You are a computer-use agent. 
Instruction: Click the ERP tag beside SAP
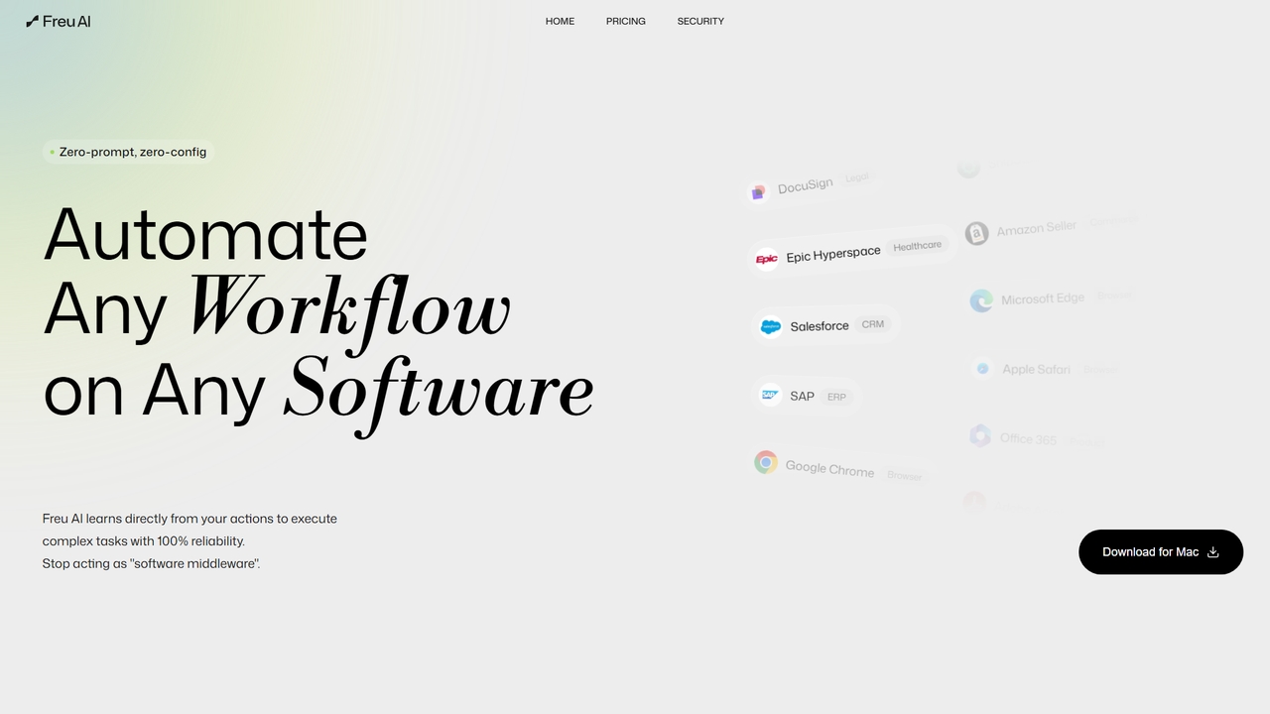[836, 397]
